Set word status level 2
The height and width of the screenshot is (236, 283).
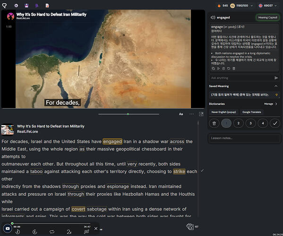pyautogui.click(x=239, y=123)
